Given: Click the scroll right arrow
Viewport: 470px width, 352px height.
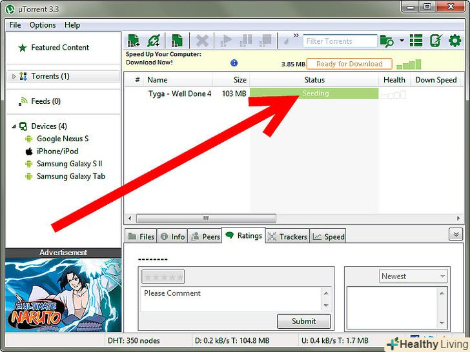Looking at the screenshot, I should click(458, 218).
